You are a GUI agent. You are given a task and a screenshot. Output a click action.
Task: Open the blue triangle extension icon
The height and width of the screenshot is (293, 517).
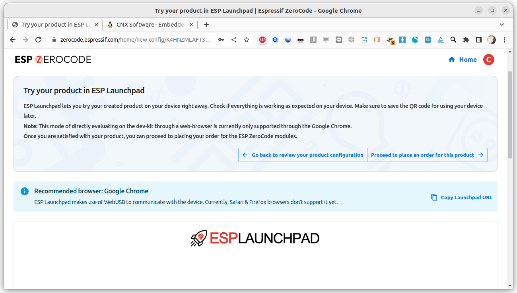tap(441, 40)
